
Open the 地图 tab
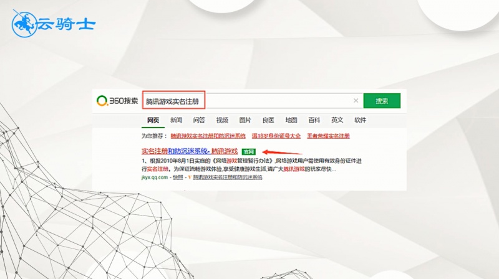[x=291, y=120]
